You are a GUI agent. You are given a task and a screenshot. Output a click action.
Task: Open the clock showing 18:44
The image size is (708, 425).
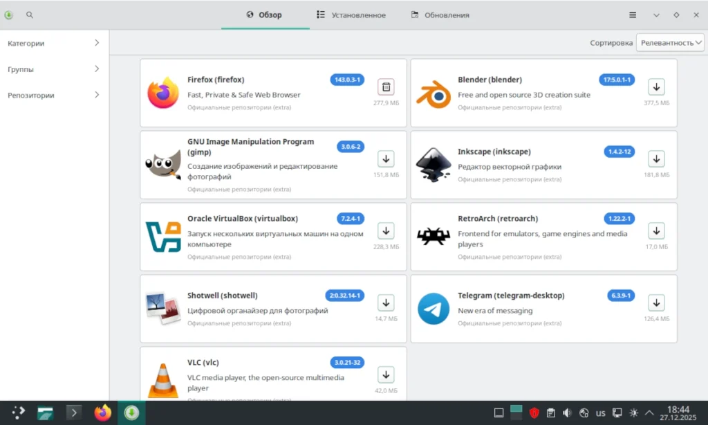point(678,413)
